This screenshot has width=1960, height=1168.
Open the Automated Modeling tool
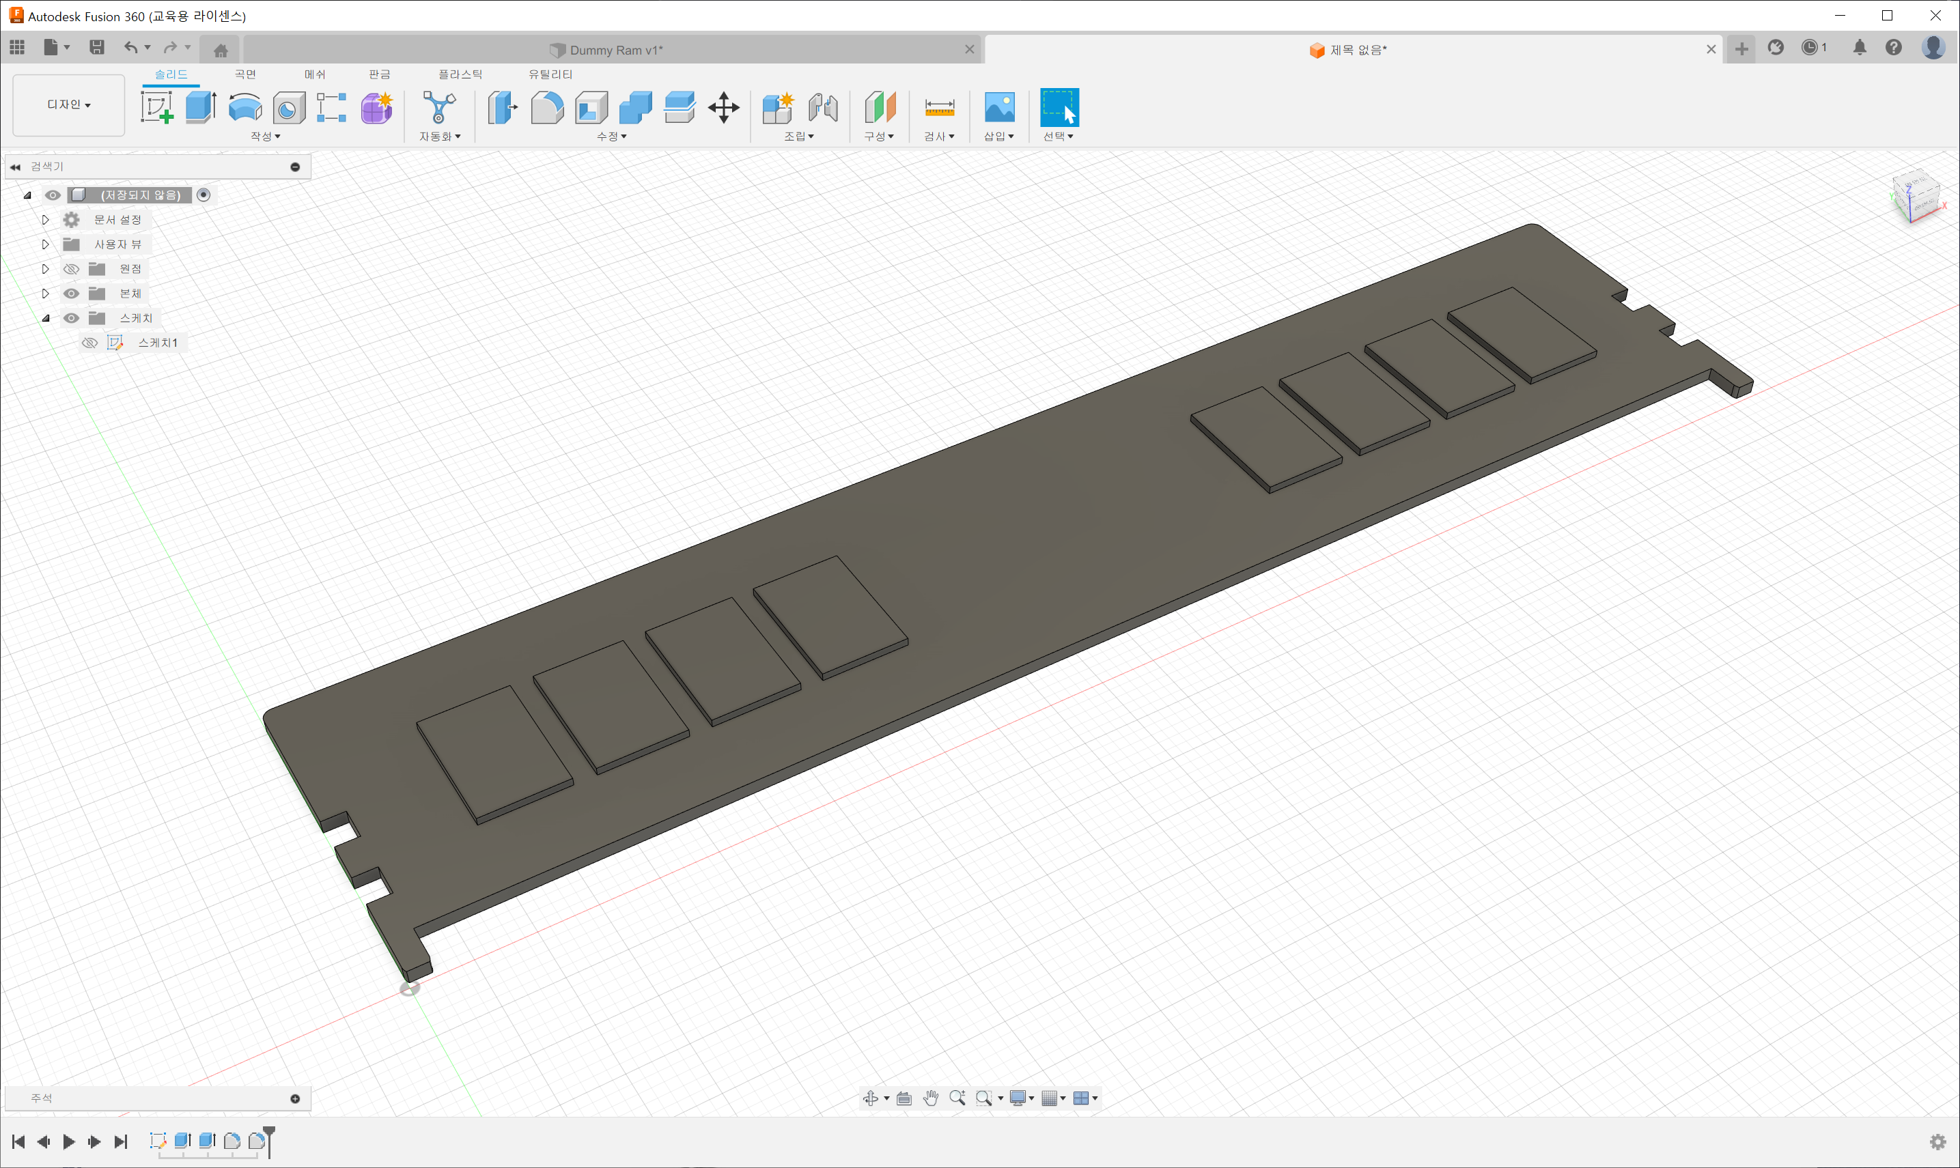tap(439, 107)
